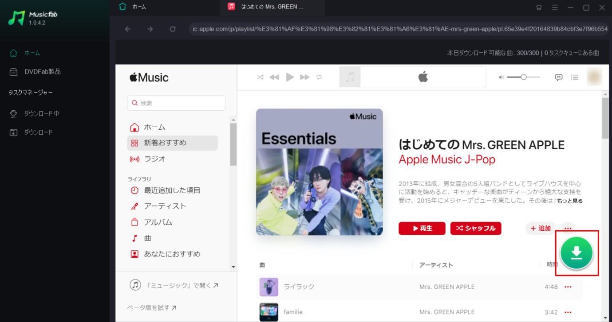
Task: Open the lyrics panel icon
Action: (559, 77)
